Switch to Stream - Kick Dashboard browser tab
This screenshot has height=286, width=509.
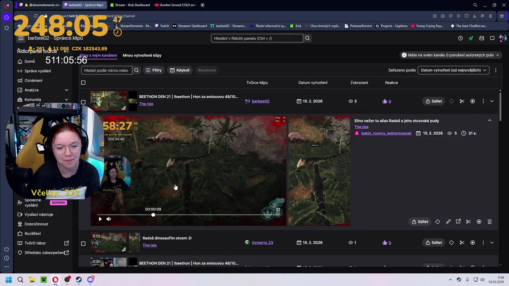[x=130, y=5]
